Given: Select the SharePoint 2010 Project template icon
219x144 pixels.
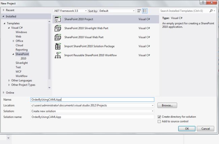Looking at the screenshot, I should click(x=58, y=19).
